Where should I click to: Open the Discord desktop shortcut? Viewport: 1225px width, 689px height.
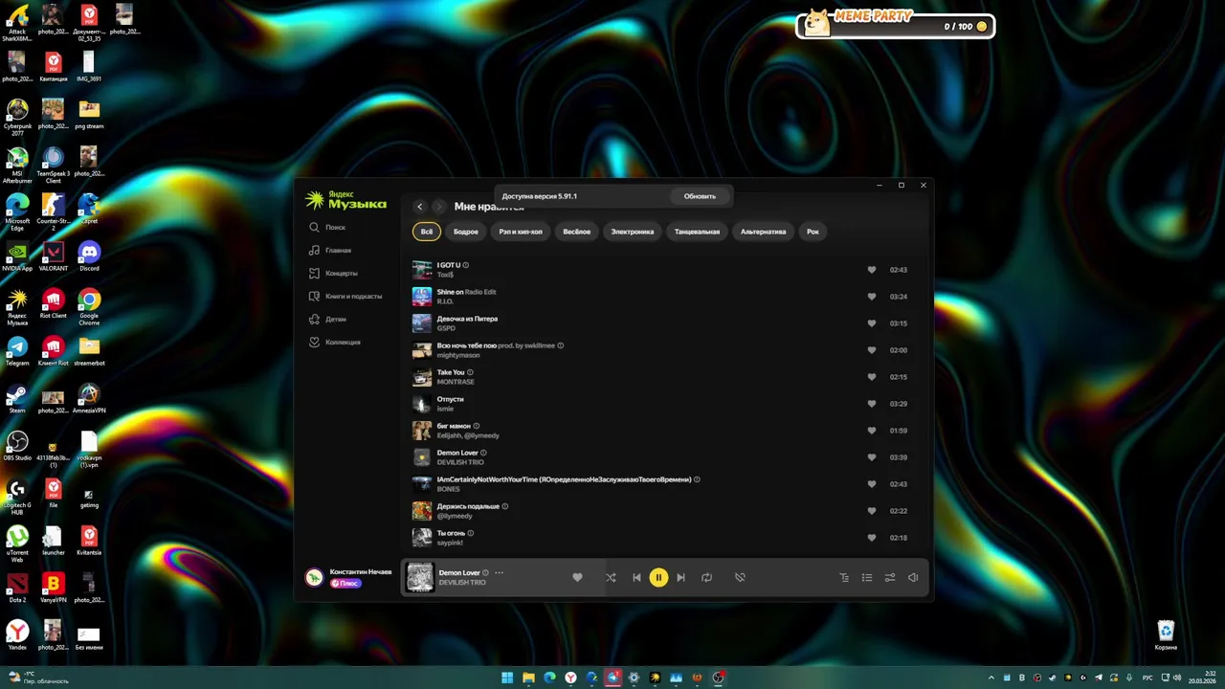click(89, 256)
